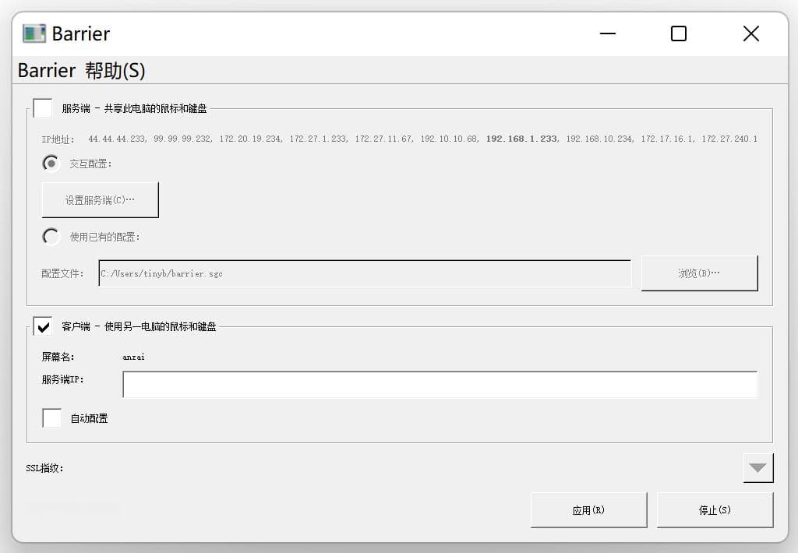Open the 帮助(S) menu
798x553 pixels.
[115, 70]
